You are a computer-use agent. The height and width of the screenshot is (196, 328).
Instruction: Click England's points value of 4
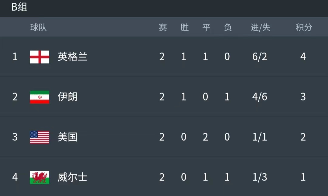pyautogui.click(x=303, y=57)
